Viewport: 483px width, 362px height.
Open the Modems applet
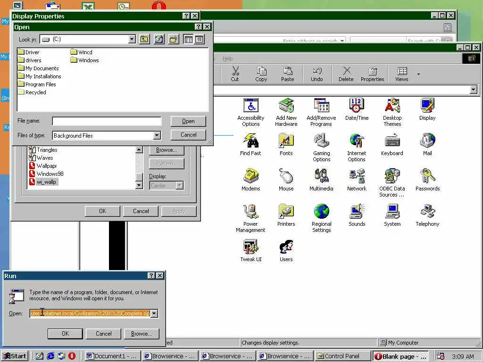(251, 180)
